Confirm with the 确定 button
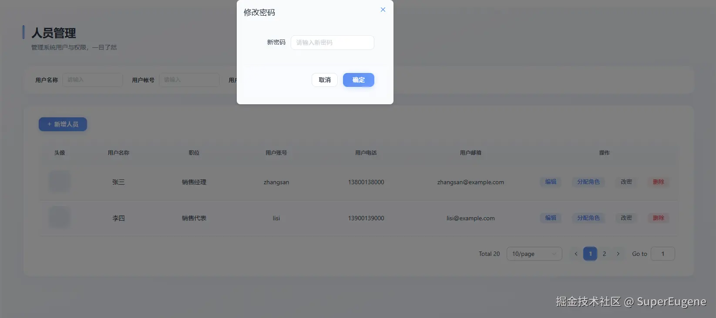Screen dimensions: 716x318 (359, 80)
